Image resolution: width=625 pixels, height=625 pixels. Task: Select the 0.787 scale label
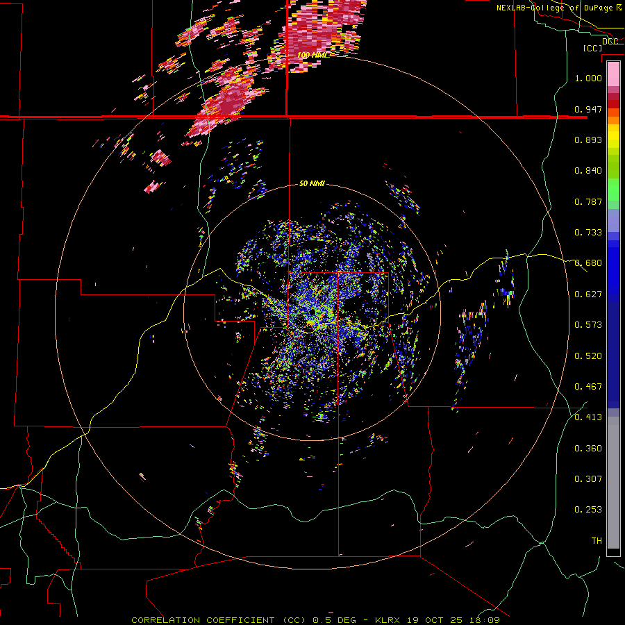[588, 201]
